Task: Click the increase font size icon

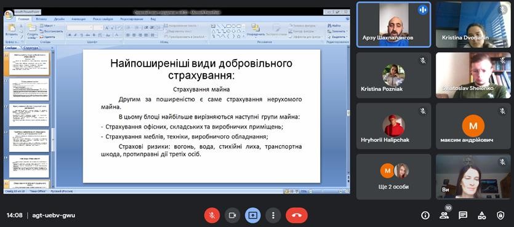Action: click(107, 28)
